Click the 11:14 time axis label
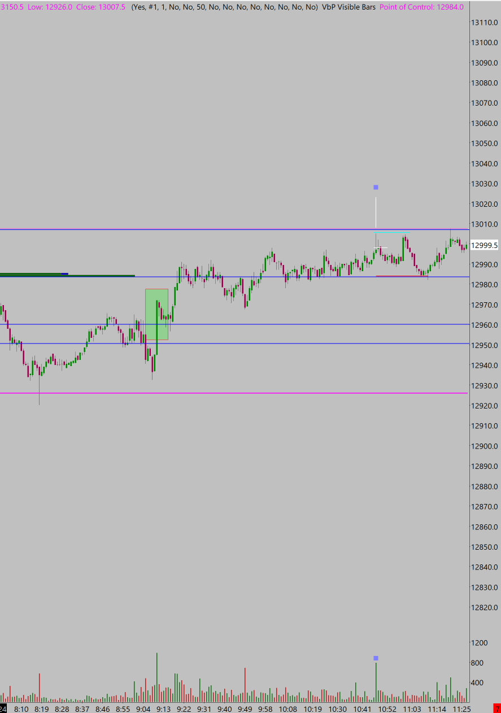Image resolution: width=501 pixels, height=713 pixels. tap(437, 708)
